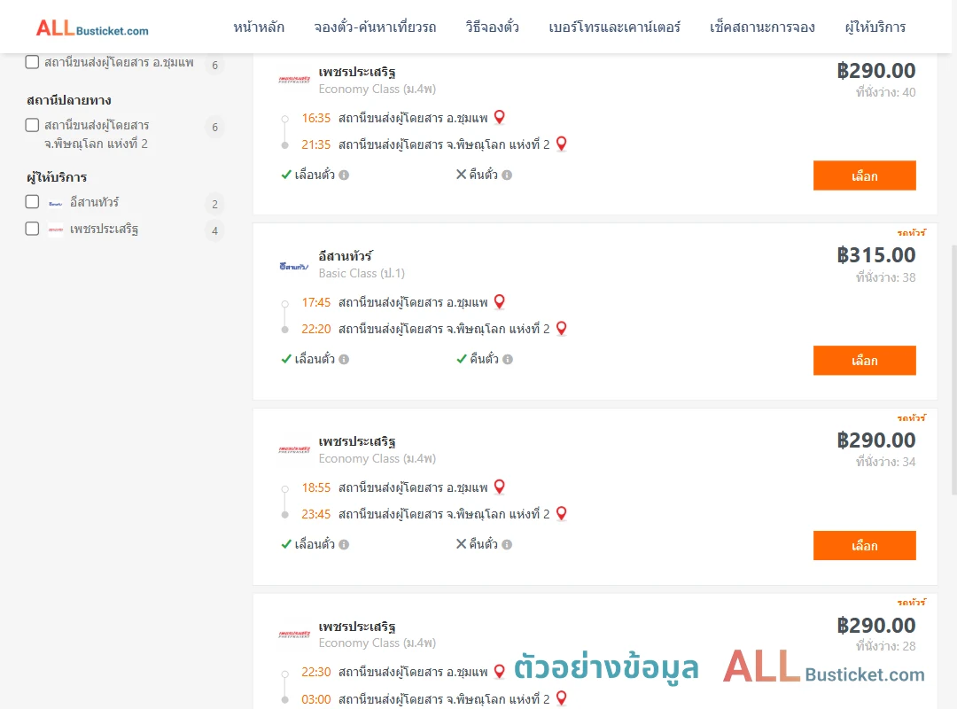Click count badge 4 beside เพชรประเสริฐ
The image size is (957, 709).
[x=214, y=230]
